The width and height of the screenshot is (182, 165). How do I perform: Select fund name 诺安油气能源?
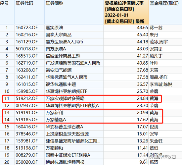59,70
